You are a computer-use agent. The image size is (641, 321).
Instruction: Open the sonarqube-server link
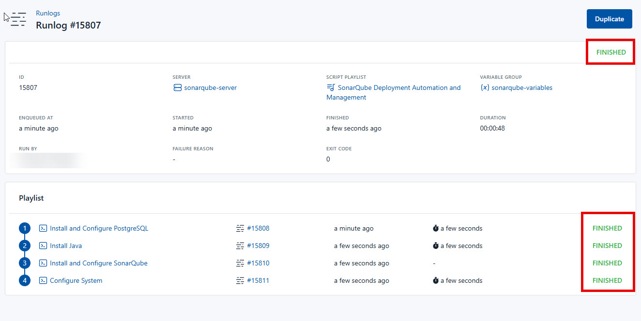coord(210,88)
